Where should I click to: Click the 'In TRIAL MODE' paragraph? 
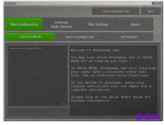[x=114, y=72]
